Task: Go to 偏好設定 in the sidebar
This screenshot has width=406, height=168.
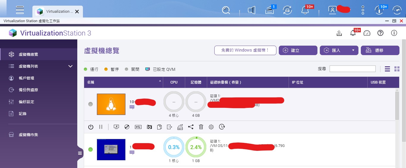Action: (26, 102)
